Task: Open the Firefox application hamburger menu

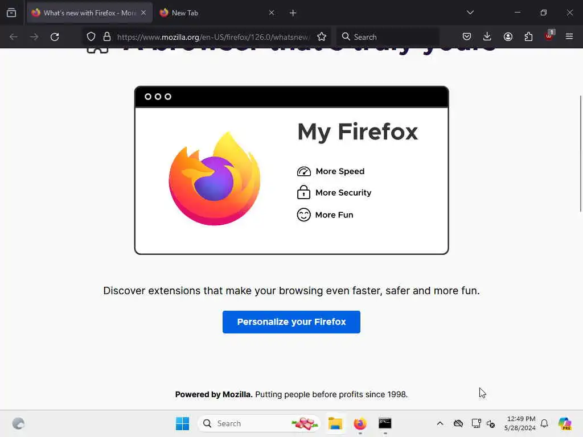Action: (x=569, y=36)
